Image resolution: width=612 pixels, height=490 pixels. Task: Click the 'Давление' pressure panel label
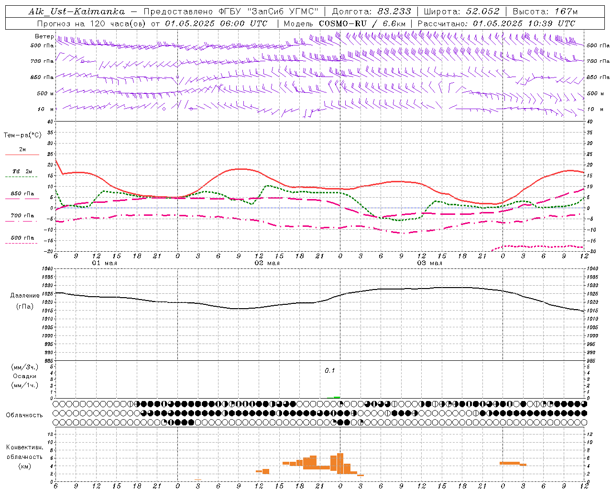25,296
